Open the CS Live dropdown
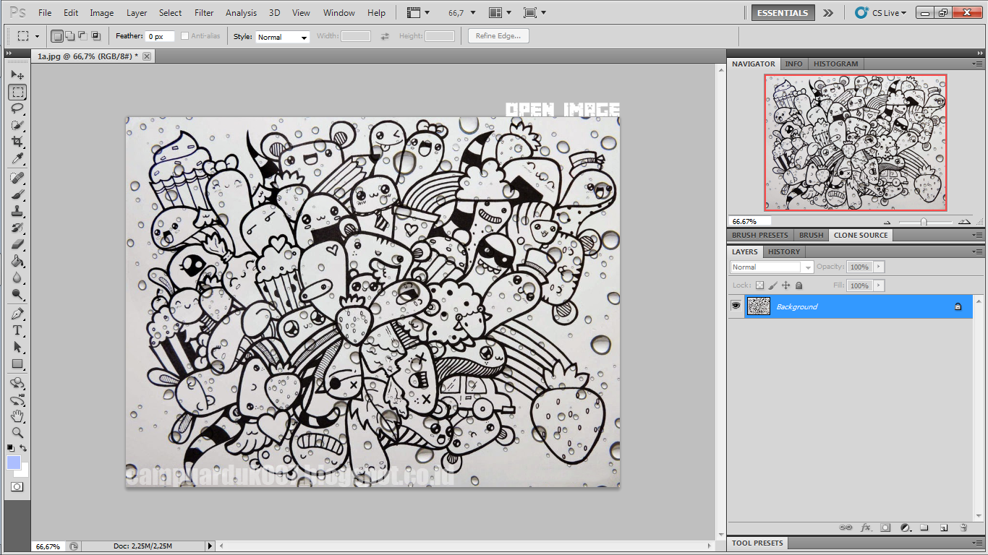Viewport: 988px width, 555px height. pos(881,13)
